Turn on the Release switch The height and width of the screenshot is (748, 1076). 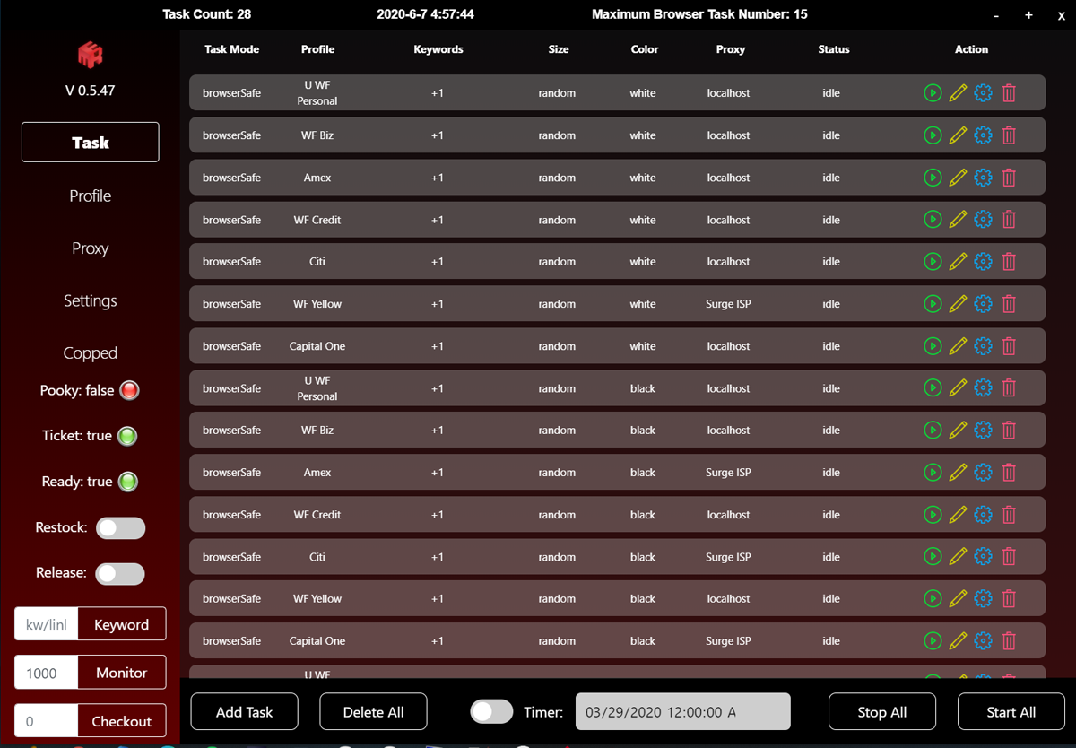(x=120, y=574)
